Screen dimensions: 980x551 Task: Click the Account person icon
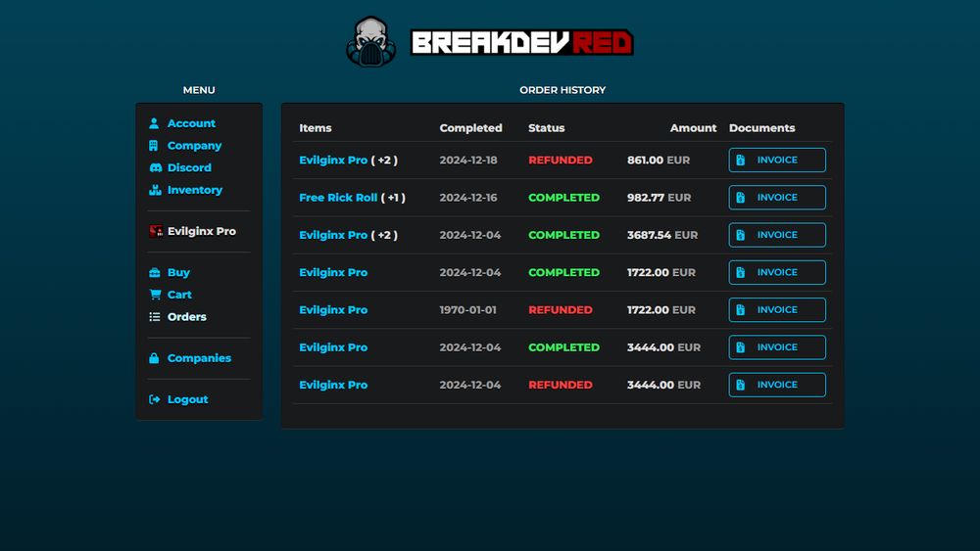(154, 123)
